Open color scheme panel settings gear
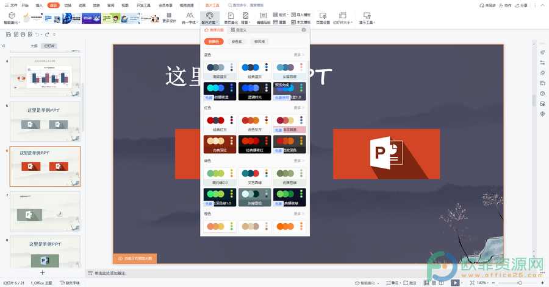This screenshot has height=287, width=549. tap(304, 30)
